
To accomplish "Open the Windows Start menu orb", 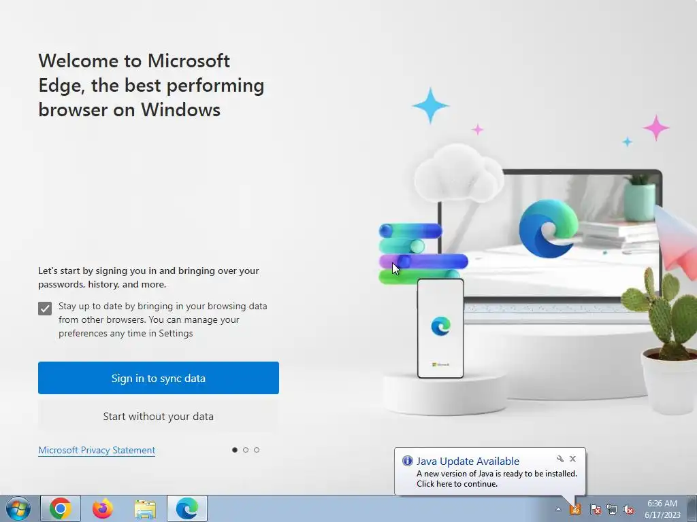I will [x=18, y=508].
